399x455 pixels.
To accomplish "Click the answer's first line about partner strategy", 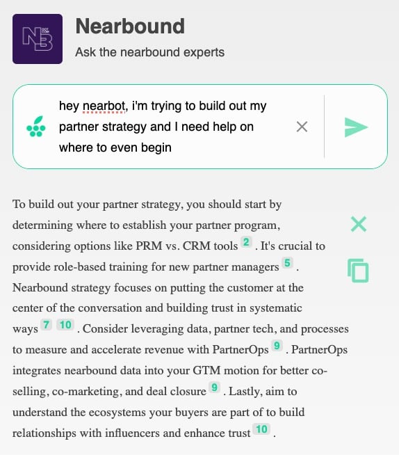I will pos(147,205).
